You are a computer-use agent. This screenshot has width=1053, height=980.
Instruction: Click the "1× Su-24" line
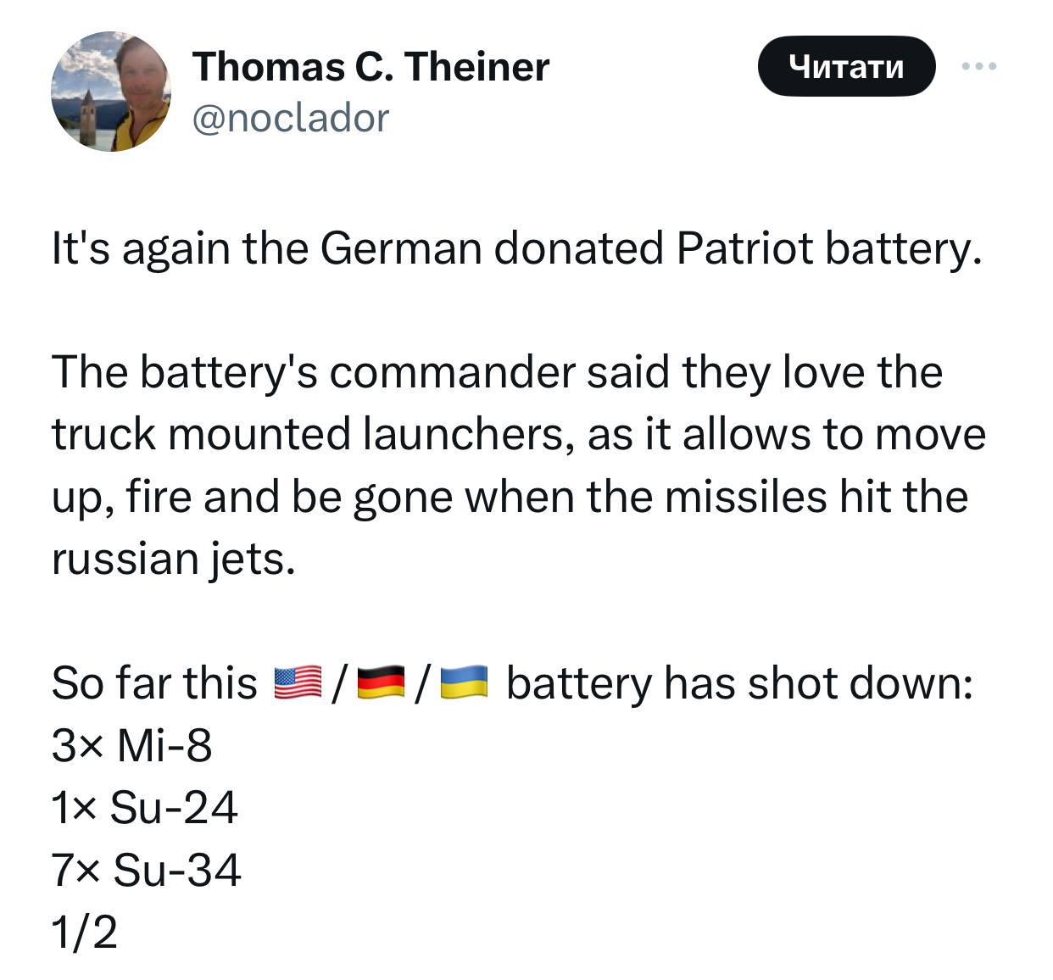tap(144, 807)
